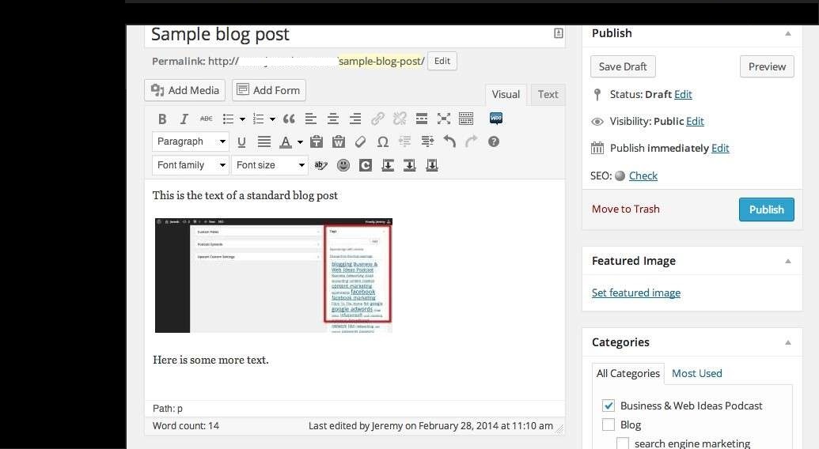Click Move to Trash
The image size is (819, 449).
point(626,209)
